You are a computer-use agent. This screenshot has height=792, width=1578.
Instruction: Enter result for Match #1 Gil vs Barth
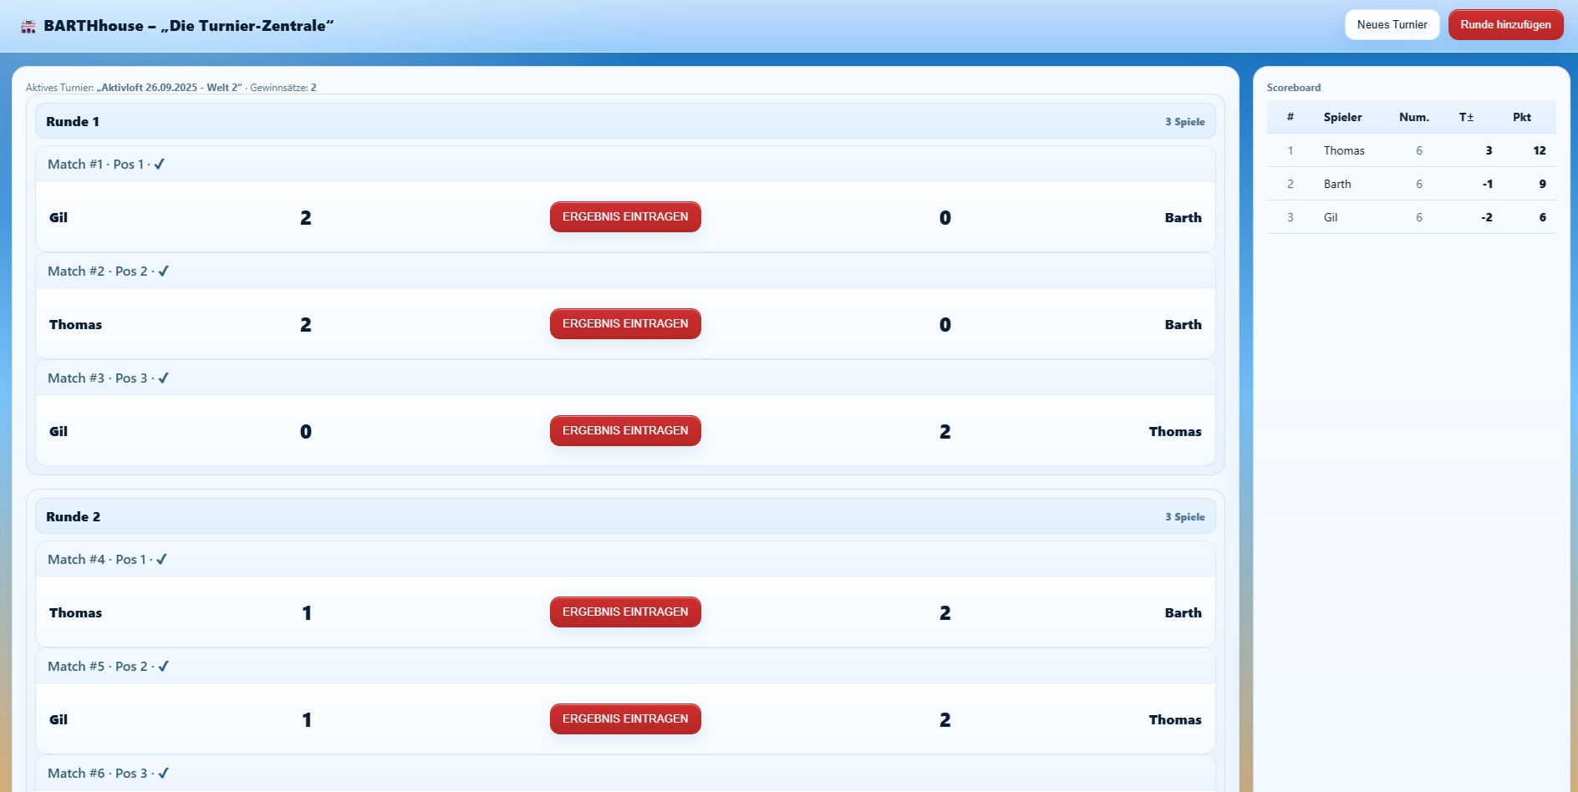625,217
